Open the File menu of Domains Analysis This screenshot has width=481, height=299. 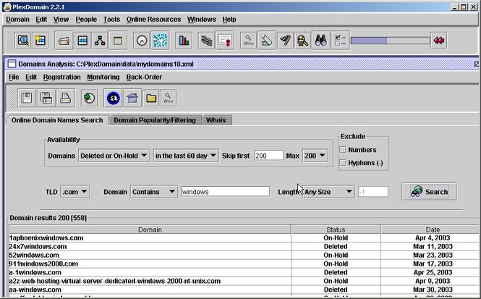coord(14,77)
